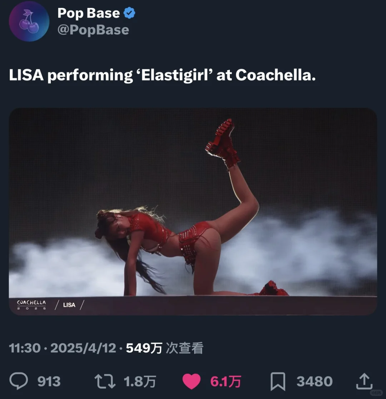Screen dimensions: 386x399
Task: Click the 2025/4/12 post date
Action: click(83, 348)
